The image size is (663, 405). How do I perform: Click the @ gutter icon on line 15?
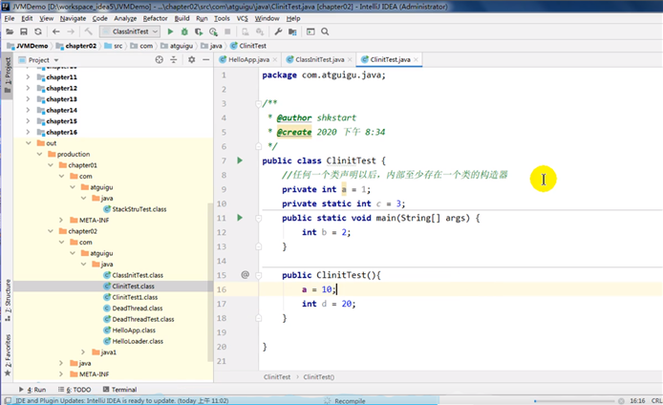pyautogui.click(x=245, y=275)
